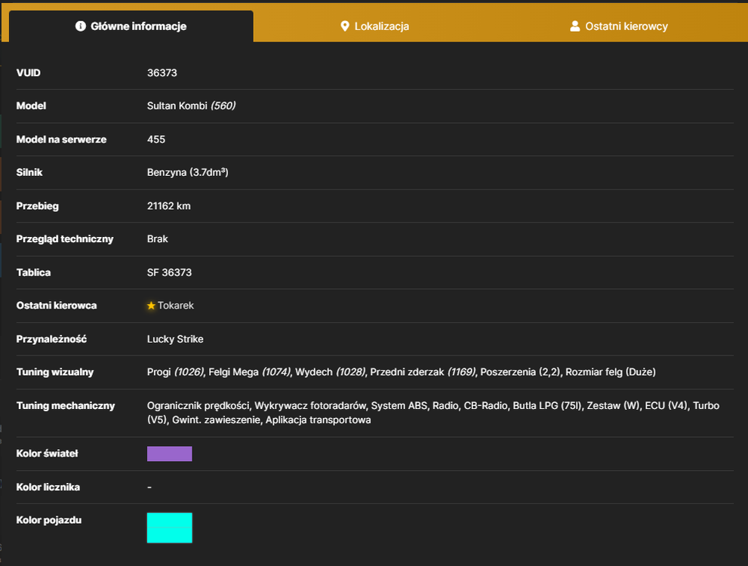Switch to the Lokalizacja tab
748x566 pixels.
375,26
